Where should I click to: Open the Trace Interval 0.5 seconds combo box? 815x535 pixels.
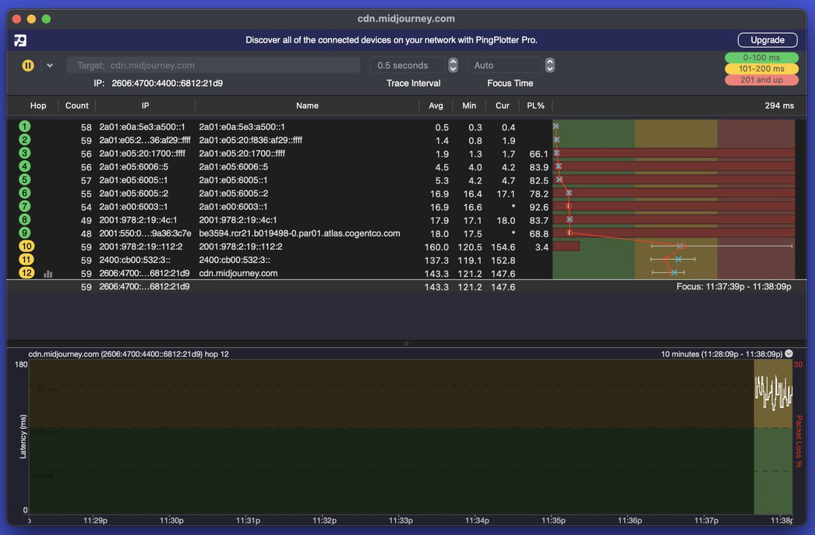point(408,65)
